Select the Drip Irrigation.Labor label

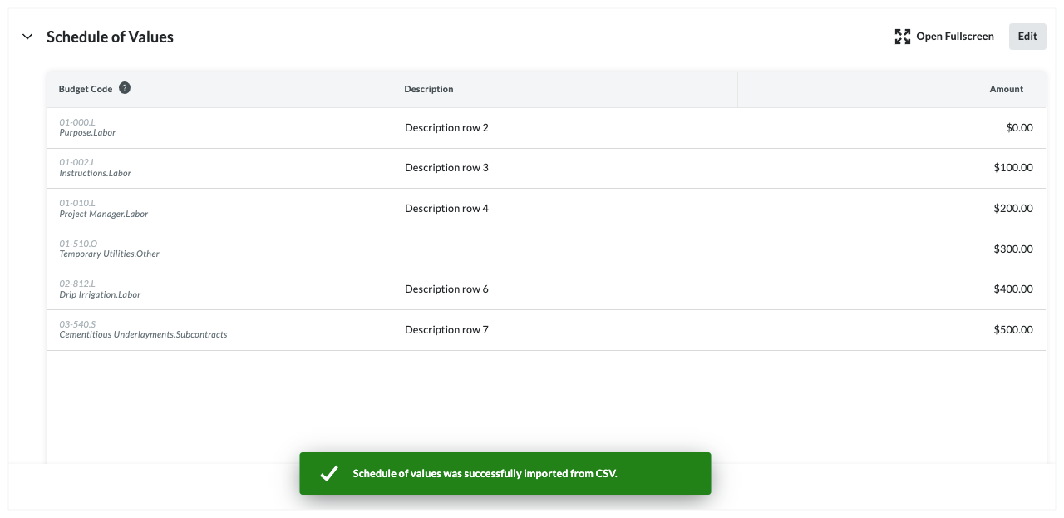click(x=101, y=295)
